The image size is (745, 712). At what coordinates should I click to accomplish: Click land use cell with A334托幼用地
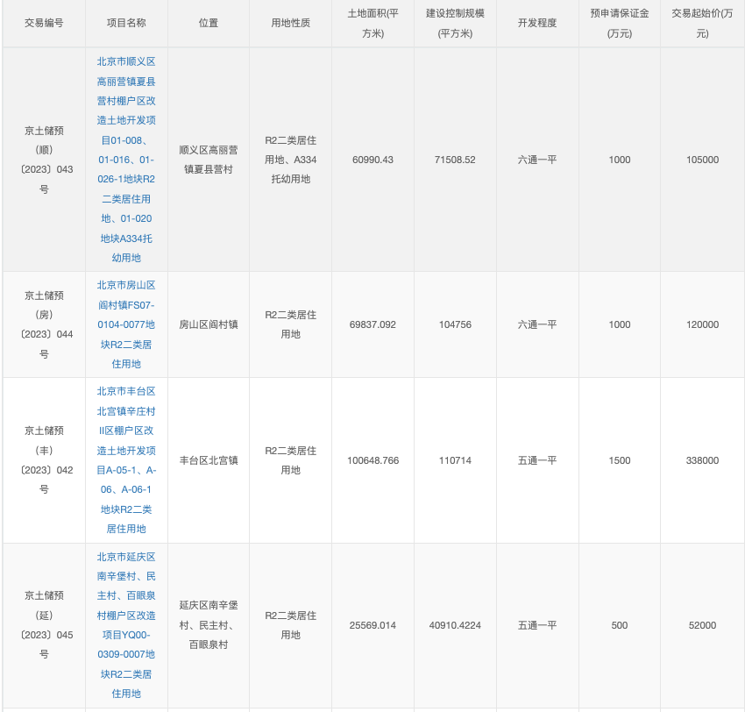[290, 160]
